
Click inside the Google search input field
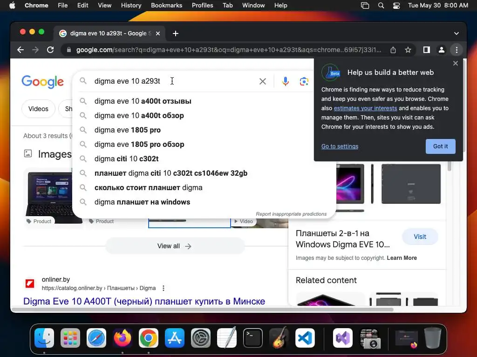tap(173, 81)
